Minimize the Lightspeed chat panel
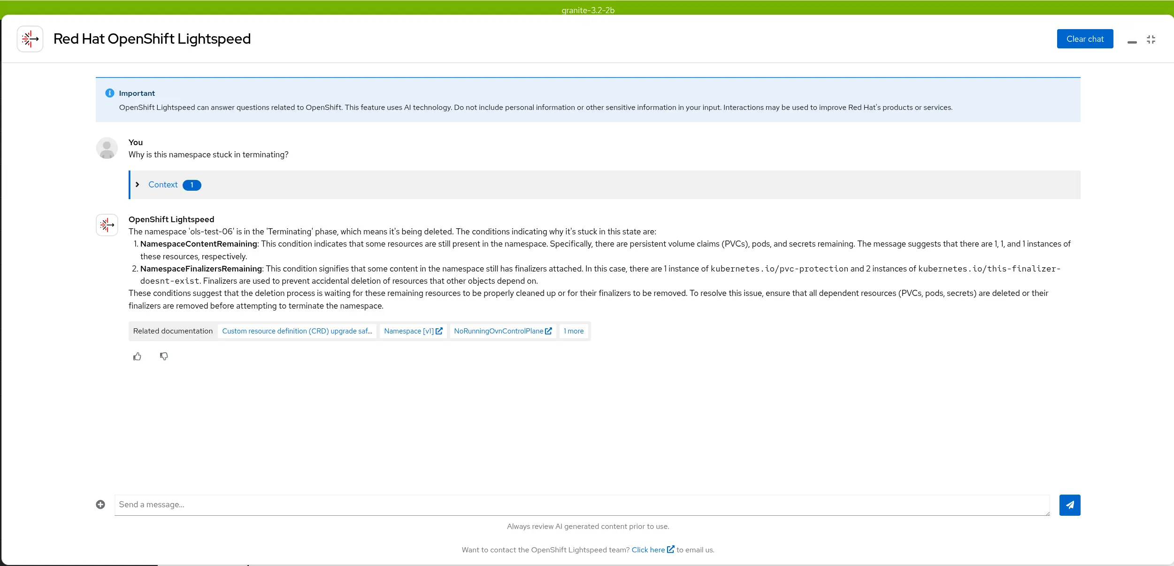This screenshot has width=1174, height=566. pyautogui.click(x=1132, y=42)
